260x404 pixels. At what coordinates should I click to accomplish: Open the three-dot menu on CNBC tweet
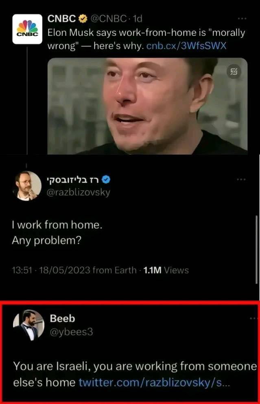point(242,19)
